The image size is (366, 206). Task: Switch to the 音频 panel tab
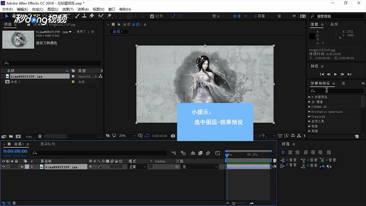(x=334, y=25)
